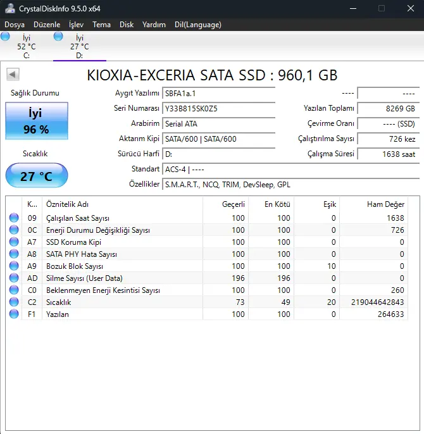The width and height of the screenshot is (424, 434).
Task: Select the C: drive status orb
Action: click(5, 36)
